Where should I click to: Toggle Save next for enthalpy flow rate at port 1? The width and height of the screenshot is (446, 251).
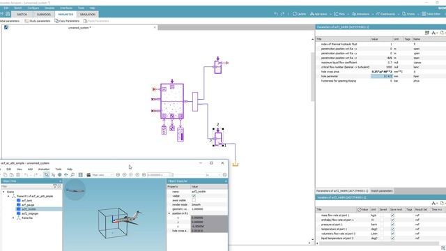tap(392, 220)
